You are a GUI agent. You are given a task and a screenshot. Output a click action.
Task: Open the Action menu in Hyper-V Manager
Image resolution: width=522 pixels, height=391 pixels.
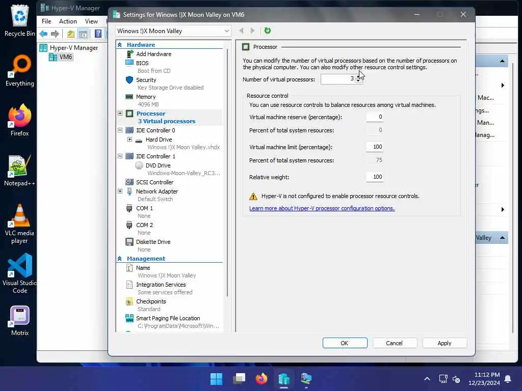(x=68, y=21)
